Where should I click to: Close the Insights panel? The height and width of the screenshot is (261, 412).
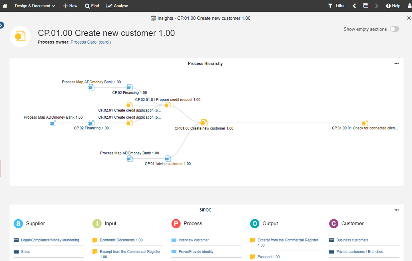pos(409,18)
